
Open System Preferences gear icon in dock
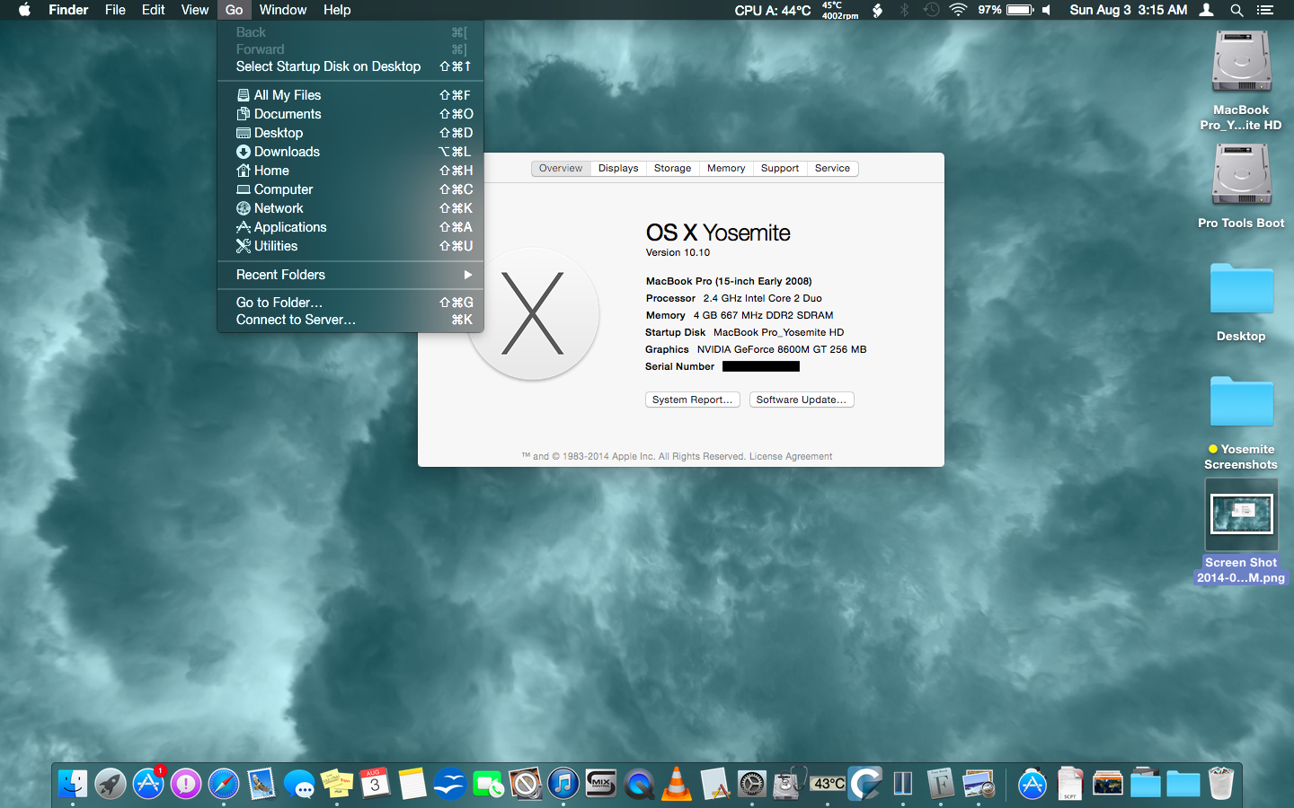pyautogui.click(x=752, y=784)
